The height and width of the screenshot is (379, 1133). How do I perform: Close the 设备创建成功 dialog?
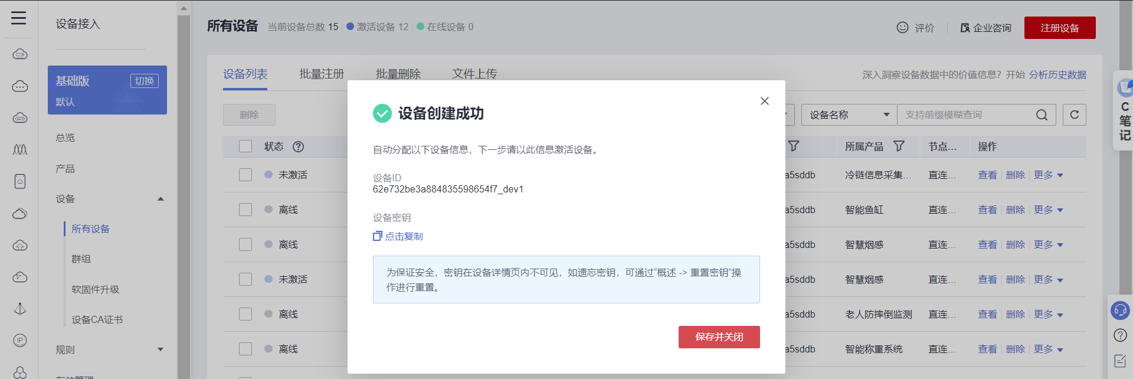click(x=765, y=101)
